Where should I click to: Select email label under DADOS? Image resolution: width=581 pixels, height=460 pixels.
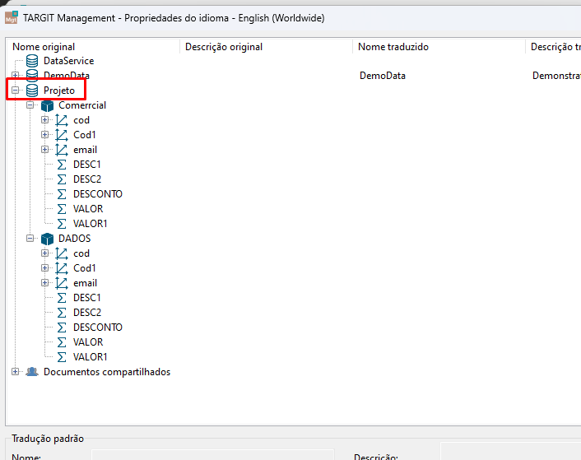tap(86, 283)
